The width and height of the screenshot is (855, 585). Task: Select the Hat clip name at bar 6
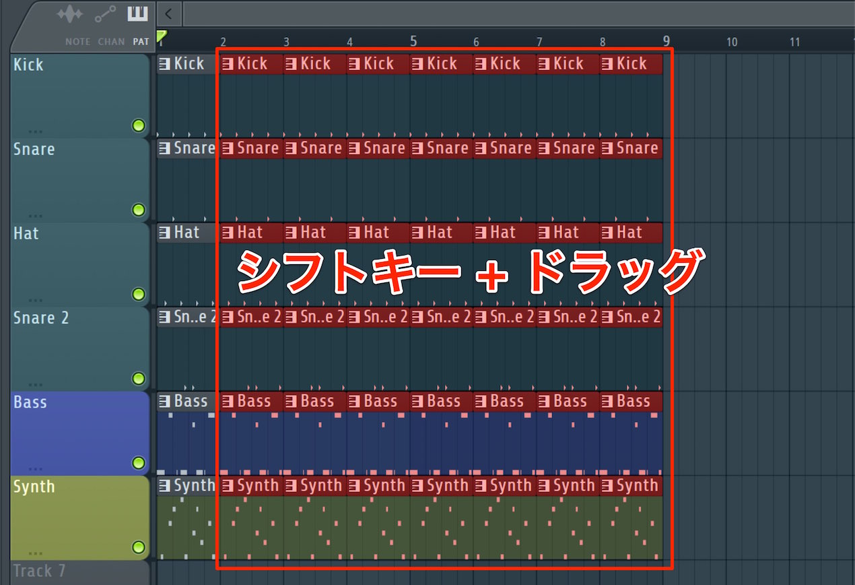pyautogui.click(x=503, y=233)
